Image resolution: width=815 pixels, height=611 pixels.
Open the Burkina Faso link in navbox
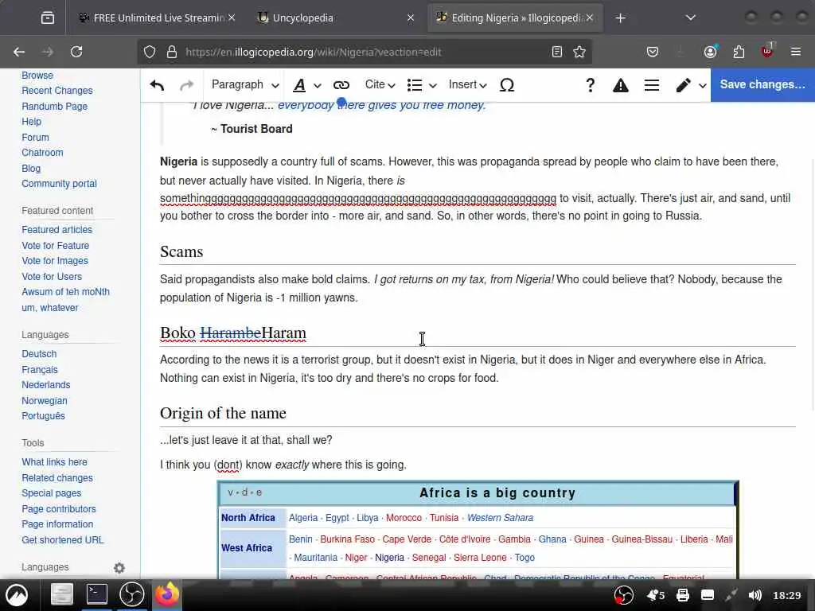click(x=347, y=539)
